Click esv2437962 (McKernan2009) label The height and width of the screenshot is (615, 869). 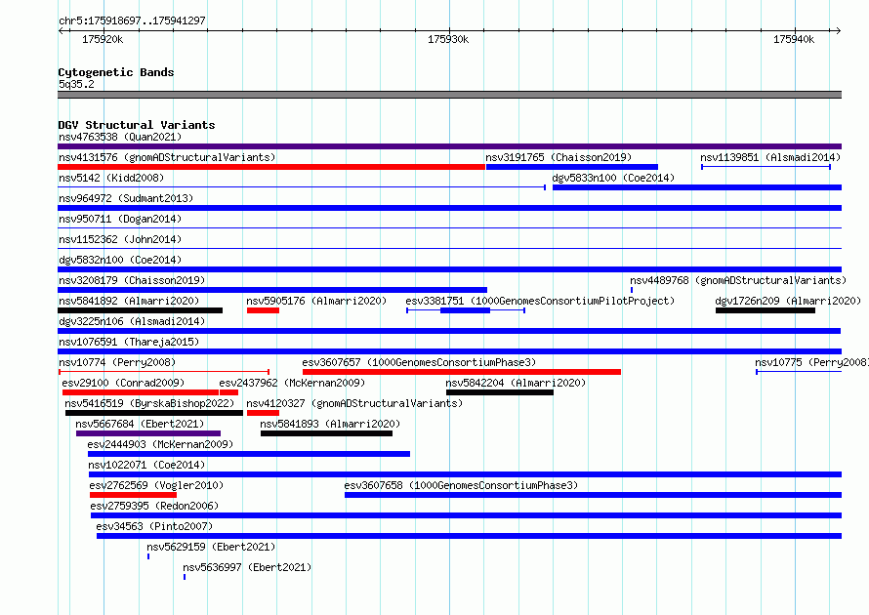tap(292, 383)
